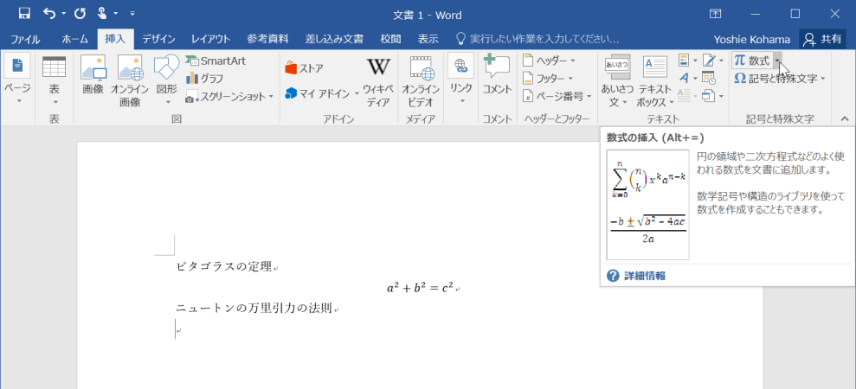Open the Customize Quick Access Toolbar dropdown
856x389 pixels.
coord(132,14)
